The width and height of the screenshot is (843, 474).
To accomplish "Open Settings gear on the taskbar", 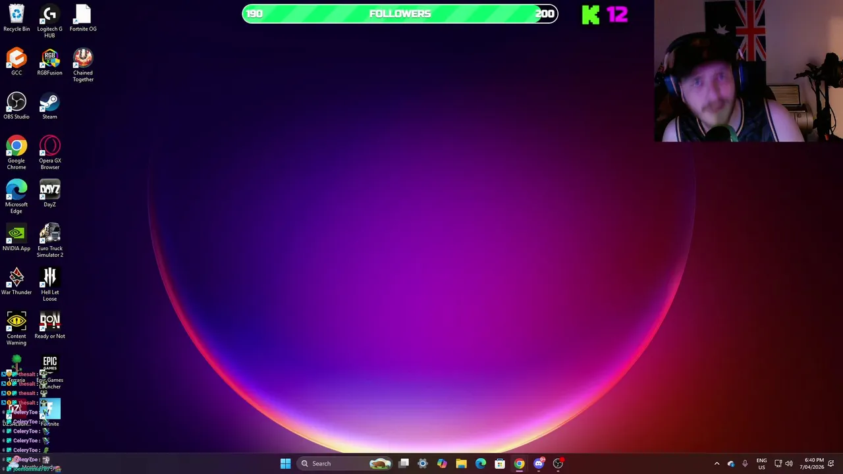I will click(423, 463).
